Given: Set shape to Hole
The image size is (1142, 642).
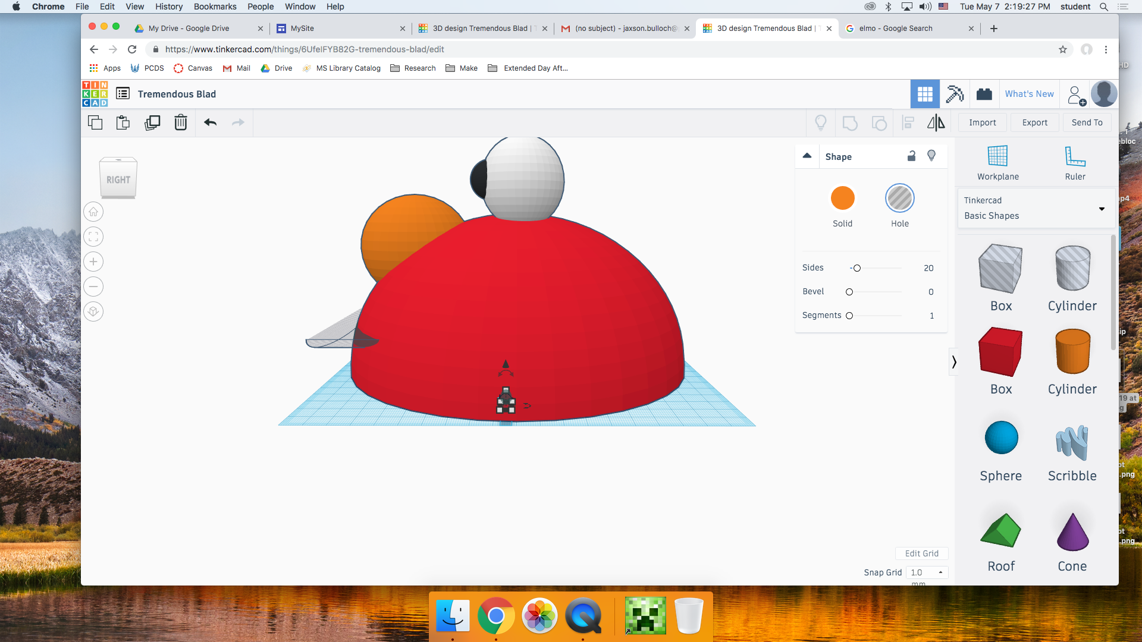Looking at the screenshot, I should click(x=899, y=198).
